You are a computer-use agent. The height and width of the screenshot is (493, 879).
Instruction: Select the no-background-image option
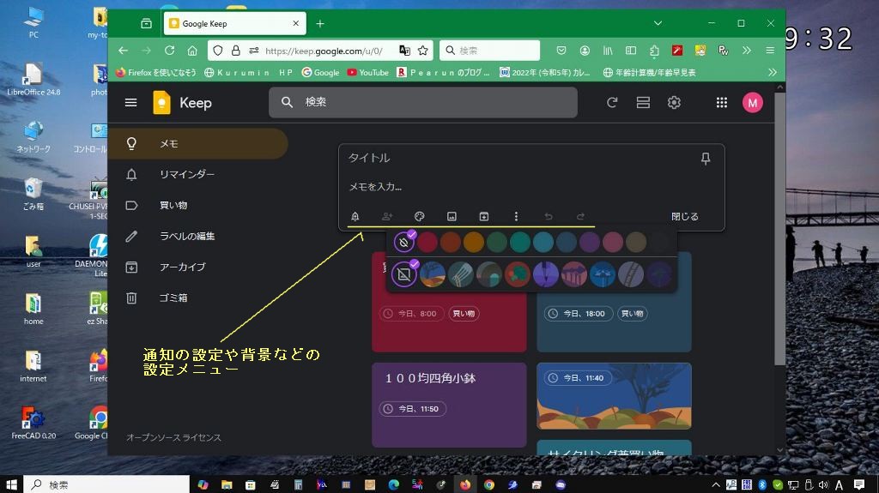[x=403, y=274]
